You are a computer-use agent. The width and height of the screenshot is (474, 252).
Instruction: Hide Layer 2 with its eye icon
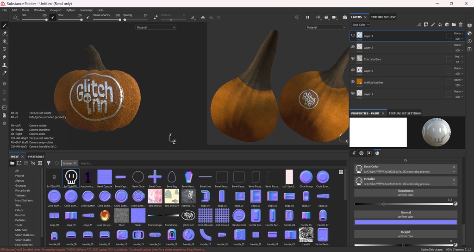click(352, 70)
